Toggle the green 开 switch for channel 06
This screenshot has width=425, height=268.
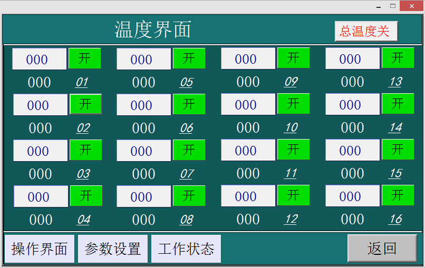(x=189, y=104)
